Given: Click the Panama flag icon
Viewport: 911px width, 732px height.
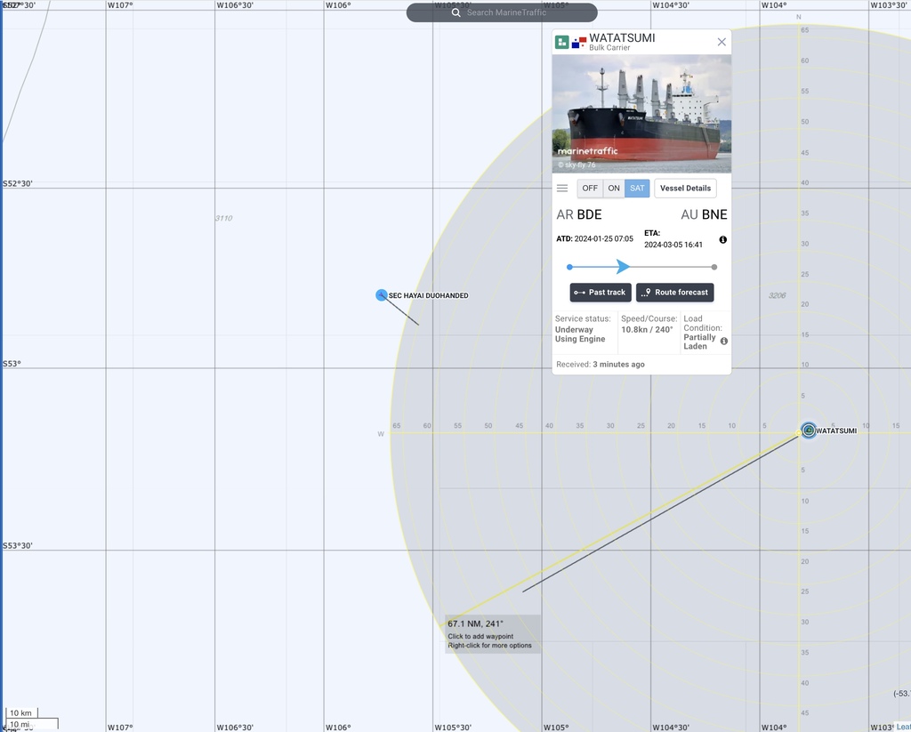Looking at the screenshot, I should 579,43.
